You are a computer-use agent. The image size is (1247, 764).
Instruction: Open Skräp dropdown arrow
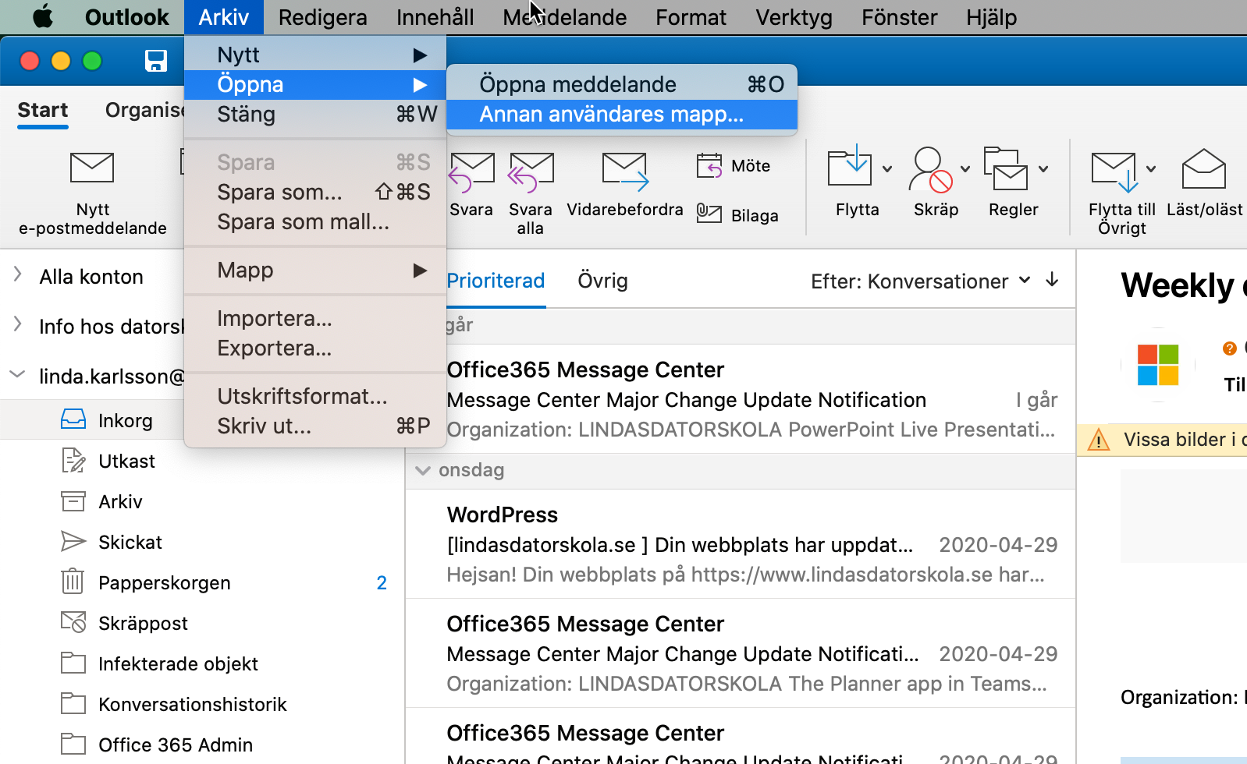pos(965,169)
